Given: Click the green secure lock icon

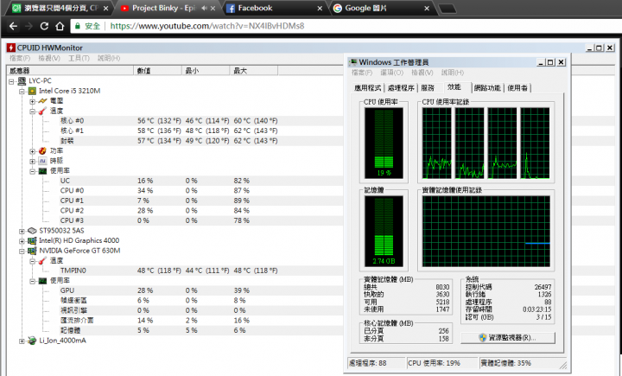Looking at the screenshot, I should [x=78, y=26].
